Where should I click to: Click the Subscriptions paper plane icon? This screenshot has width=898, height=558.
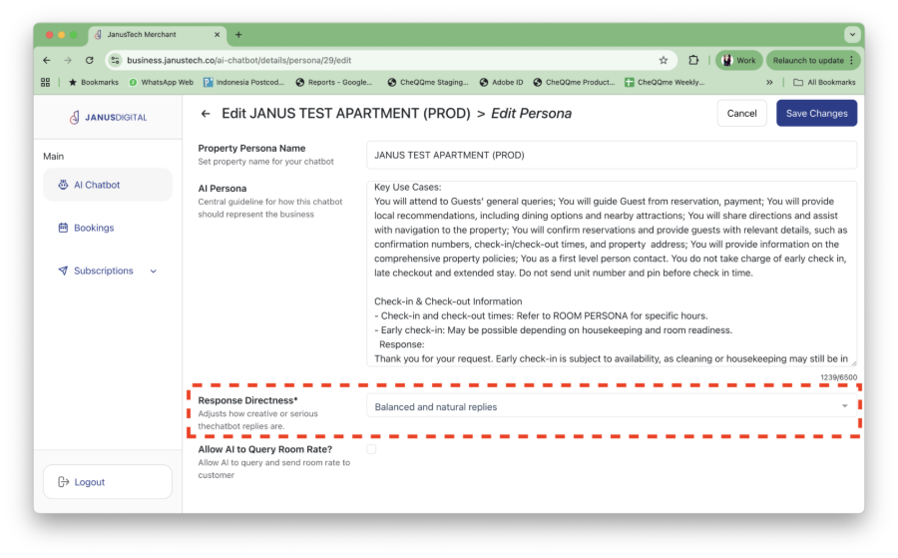click(63, 271)
